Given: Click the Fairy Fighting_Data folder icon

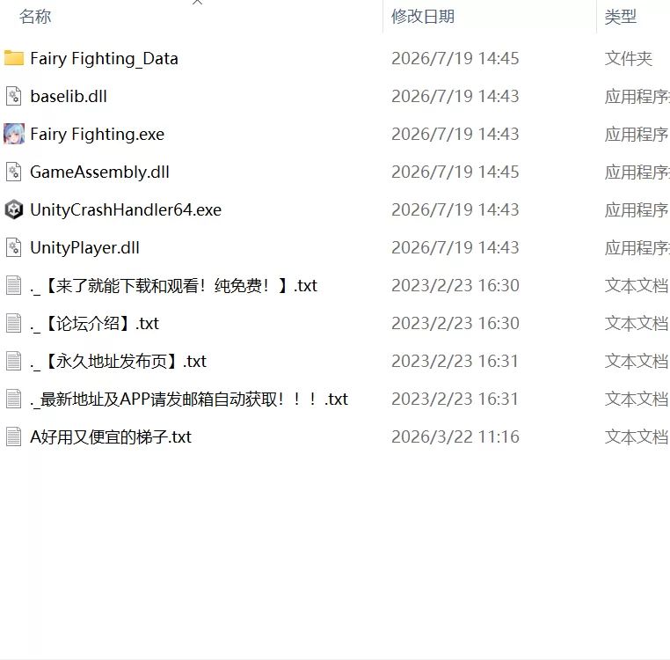Looking at the screenshot, I should tap(14, 58).
